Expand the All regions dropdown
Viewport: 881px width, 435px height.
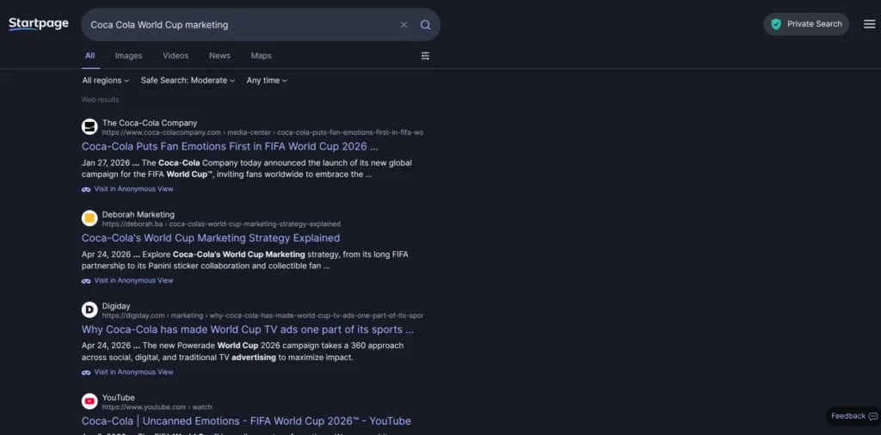pyautogui.click(x=106, y=80)
